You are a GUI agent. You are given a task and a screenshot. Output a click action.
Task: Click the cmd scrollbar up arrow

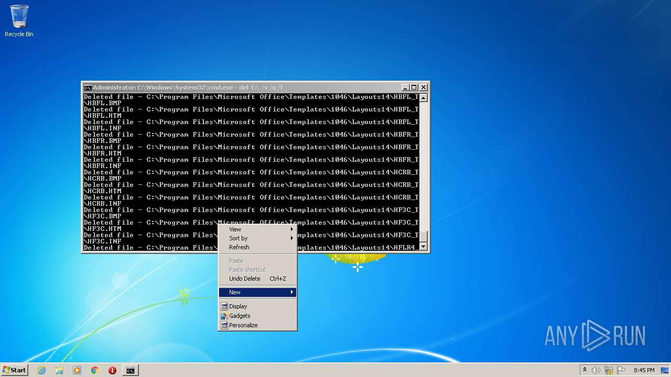click(x=424, y=98)
